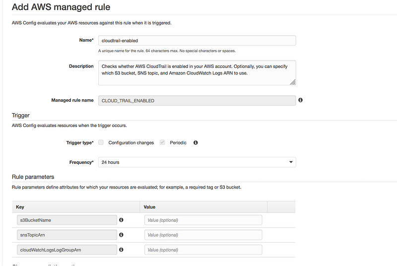Toggle the Configuration changes checkbox
Viewport: 397px width, 267px height.
pos(101,143)
